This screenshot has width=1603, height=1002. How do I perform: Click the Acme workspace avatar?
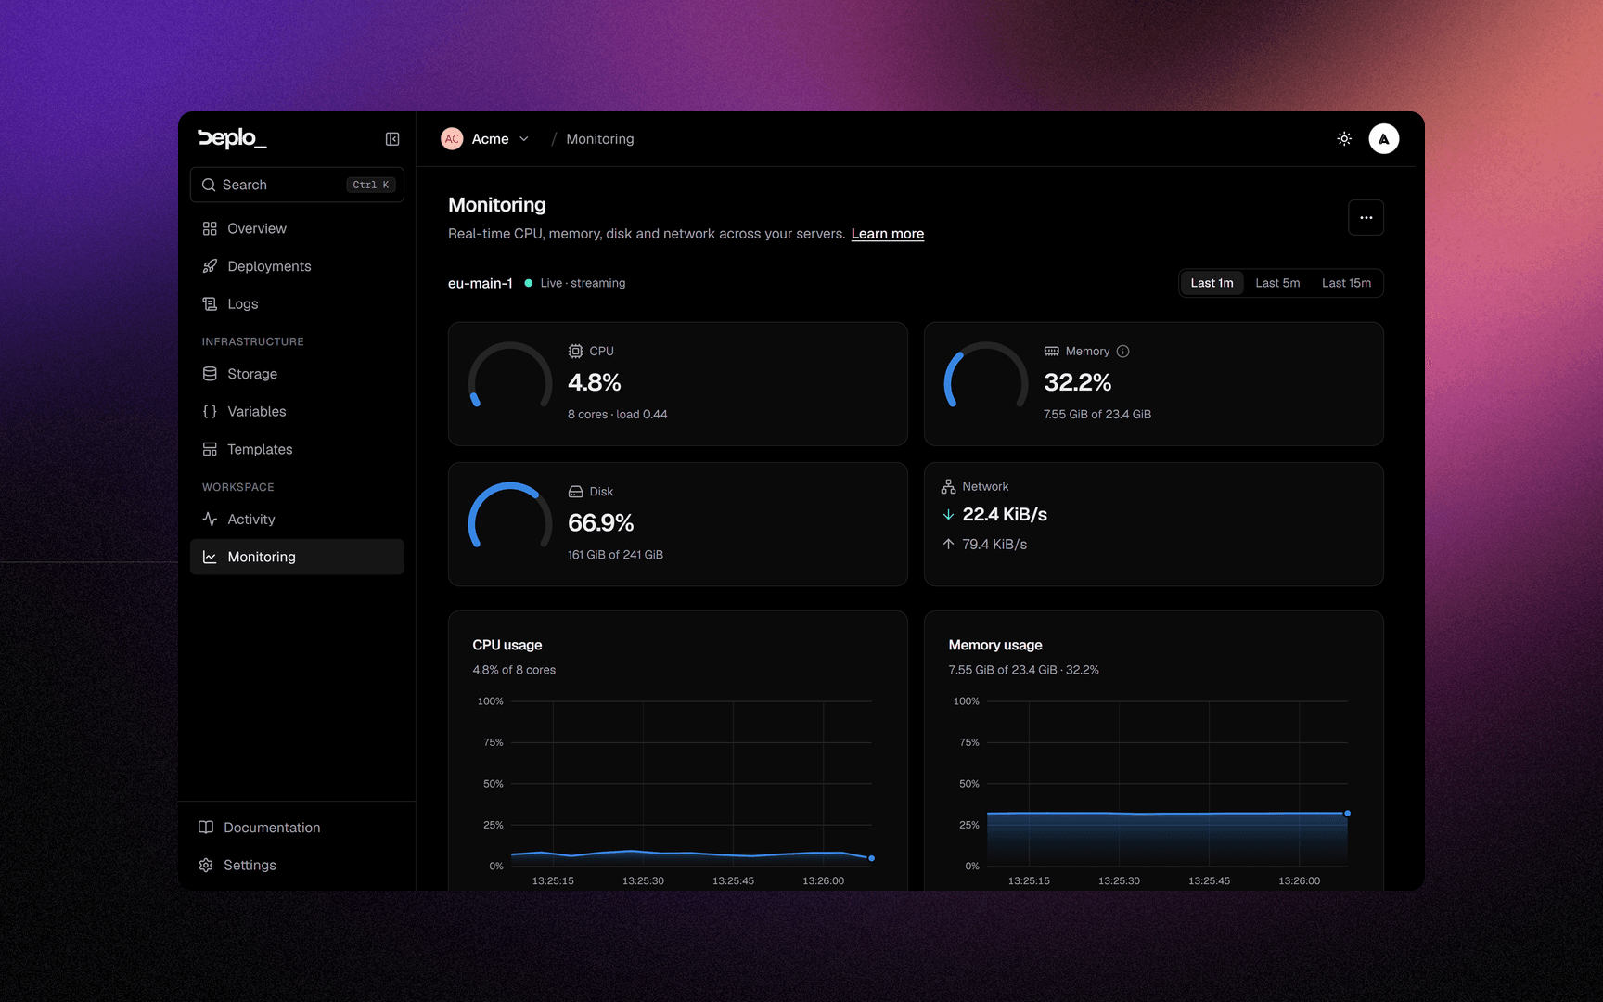coord(452,139)
